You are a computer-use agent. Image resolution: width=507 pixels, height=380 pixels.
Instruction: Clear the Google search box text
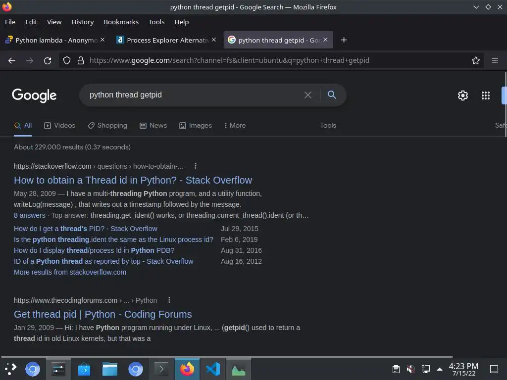click(x=308, y=95)
